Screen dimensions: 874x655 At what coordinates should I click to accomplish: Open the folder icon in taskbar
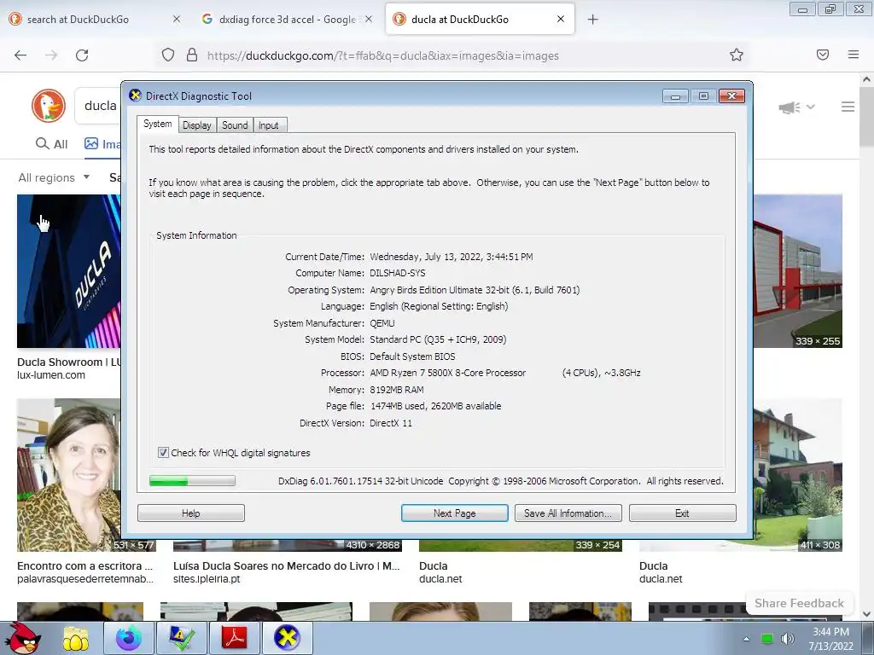pos(76,638)
